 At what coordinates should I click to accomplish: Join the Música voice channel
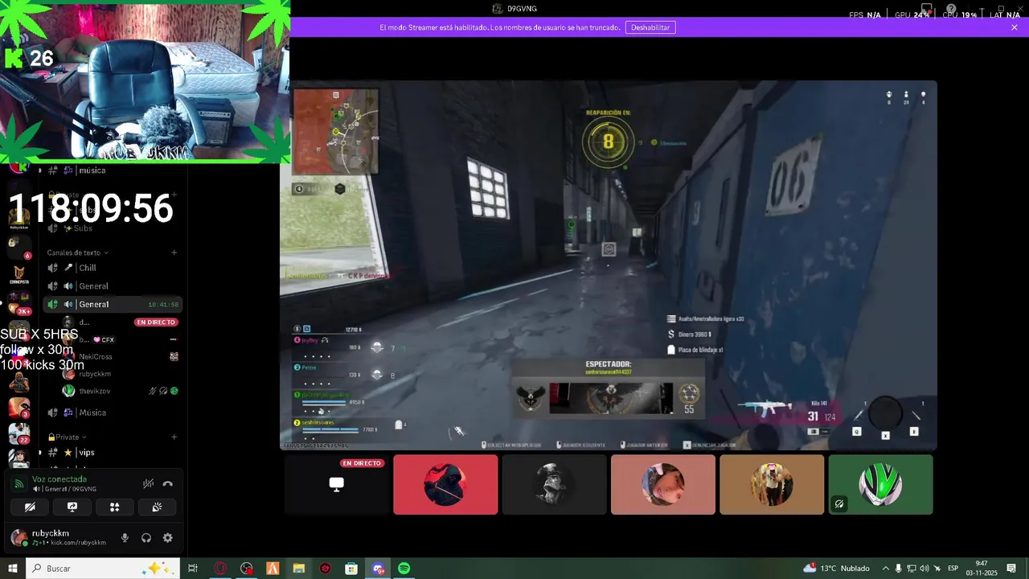[x=113, y=413]
